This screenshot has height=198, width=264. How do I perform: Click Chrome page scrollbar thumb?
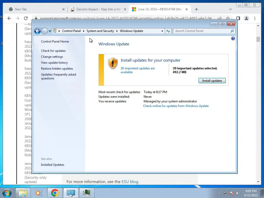point(258,39)
